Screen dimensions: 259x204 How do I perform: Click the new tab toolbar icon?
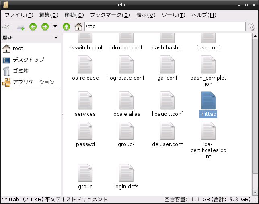(21, 27)
